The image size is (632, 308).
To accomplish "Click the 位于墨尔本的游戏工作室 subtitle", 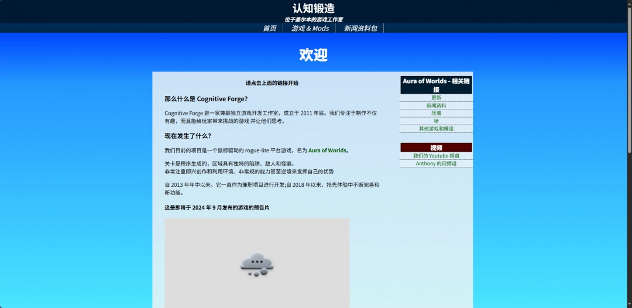I will pyautogui.click(x=314, y=19).
